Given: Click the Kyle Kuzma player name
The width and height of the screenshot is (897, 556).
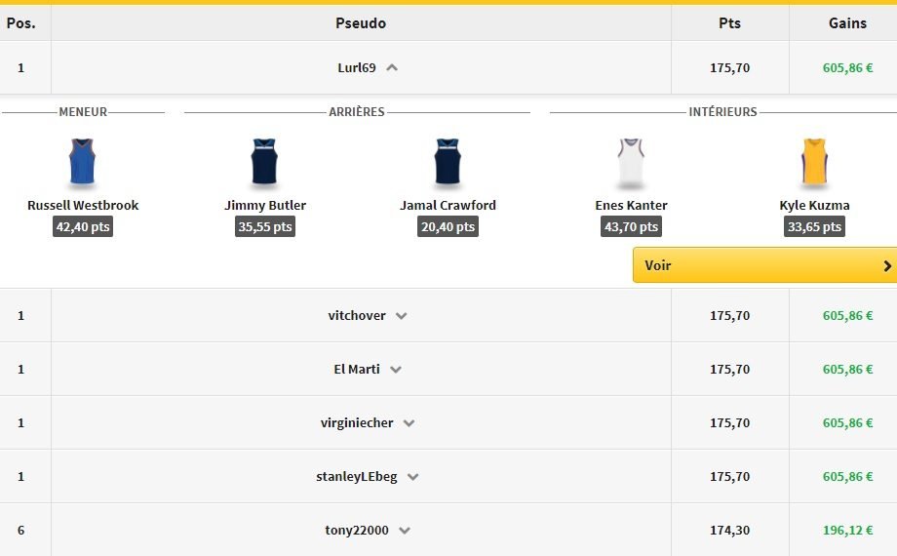Looking at the screenshot, I should pos(814,206).
